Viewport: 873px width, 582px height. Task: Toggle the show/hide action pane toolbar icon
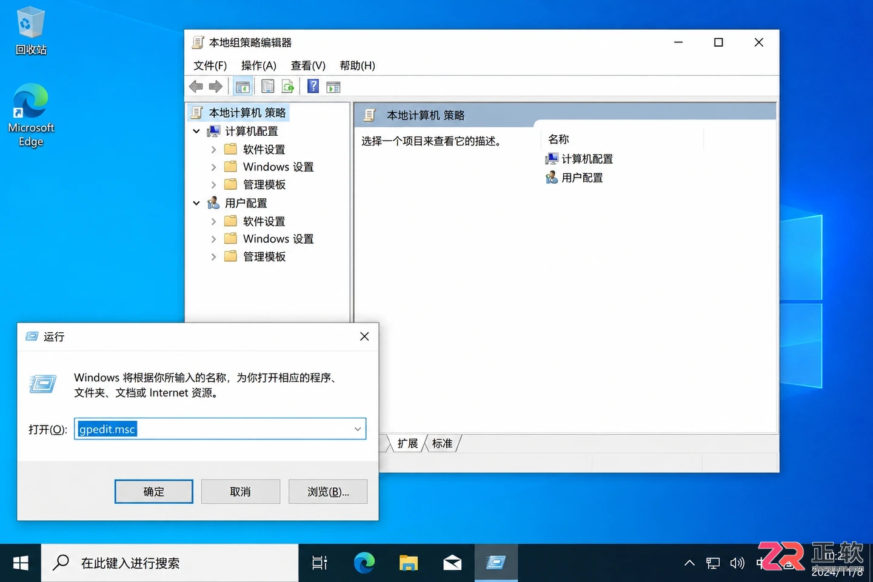333,87
